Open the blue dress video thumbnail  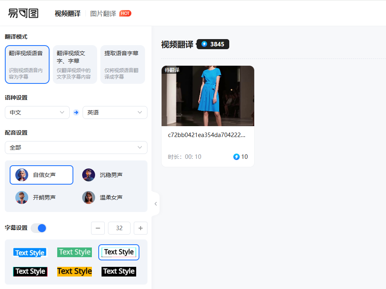[208, 96]
